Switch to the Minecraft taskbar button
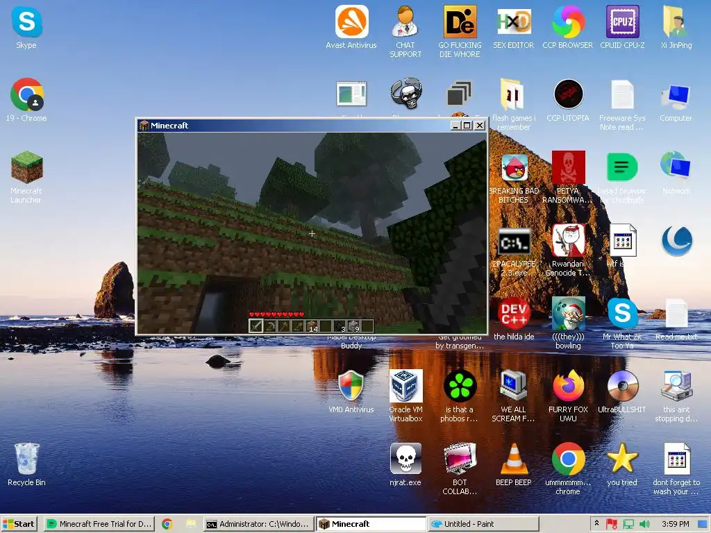The height and width of the screenshot is (533, 711). point(371,524)
